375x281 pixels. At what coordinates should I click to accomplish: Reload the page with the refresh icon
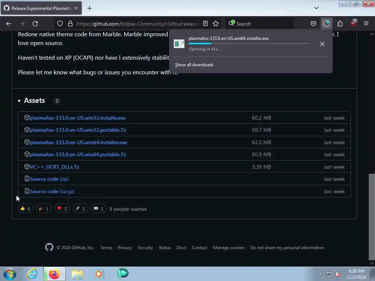35,24
